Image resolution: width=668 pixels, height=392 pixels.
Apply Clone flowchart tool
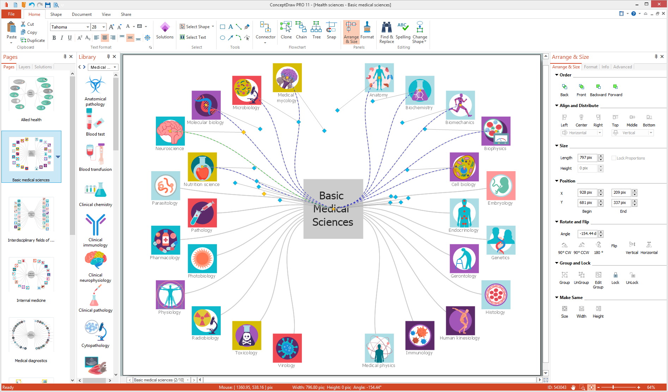(286, 30)
